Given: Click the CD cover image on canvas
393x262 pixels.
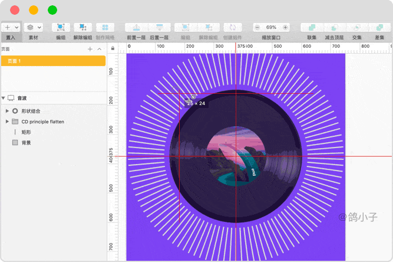Looking at the screenshot, I should coord(236,156).
